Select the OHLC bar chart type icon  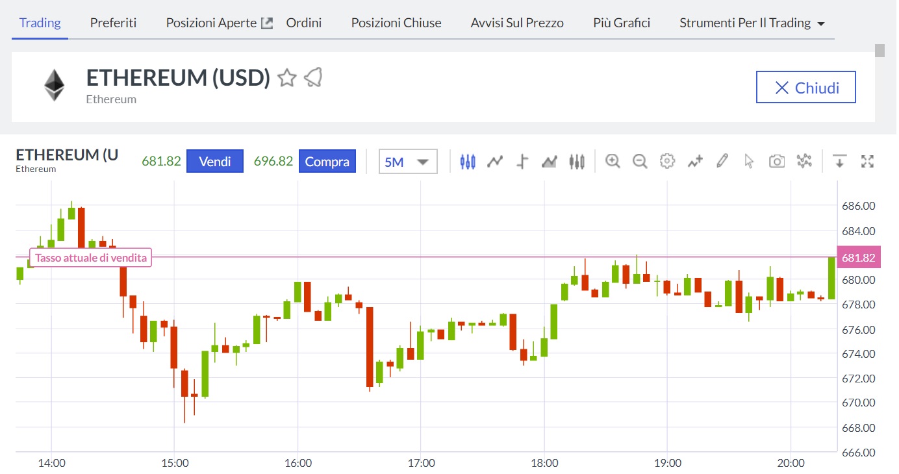[x=522, y=161]
